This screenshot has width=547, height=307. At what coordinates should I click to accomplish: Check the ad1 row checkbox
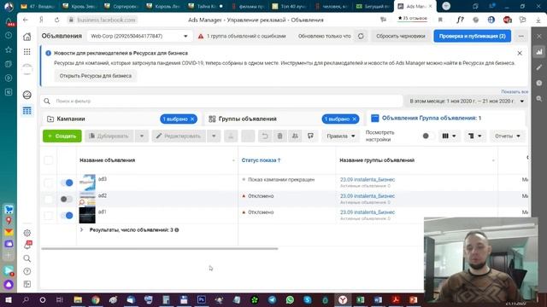tap(49, 216)
